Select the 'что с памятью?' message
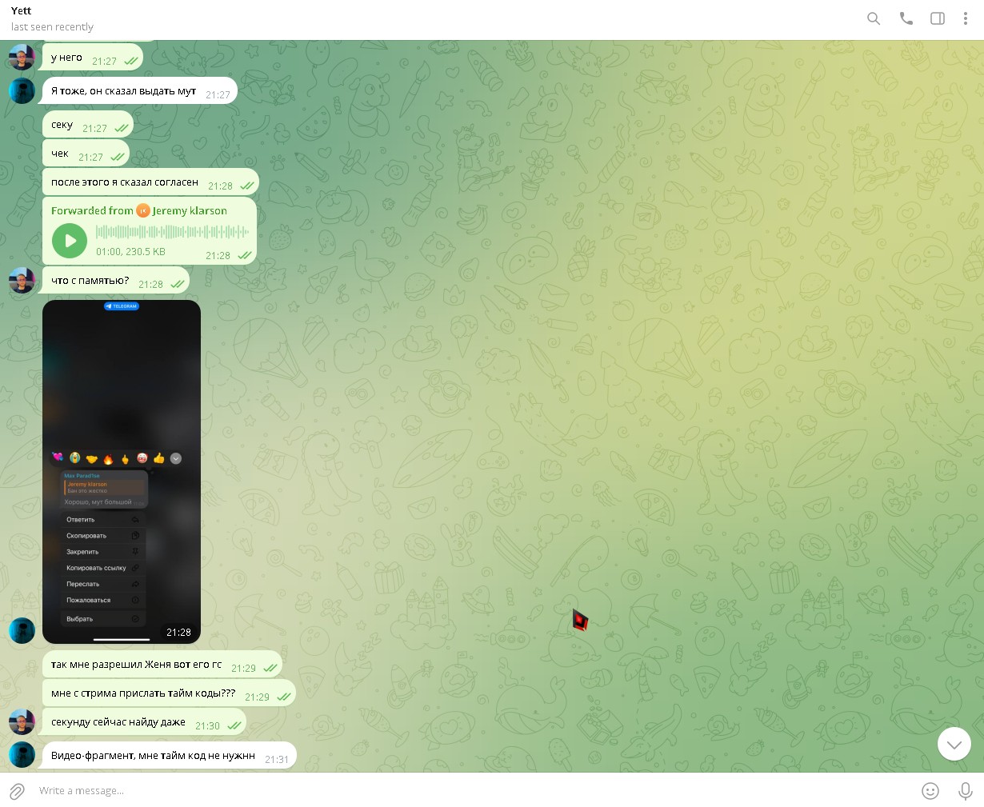Image resolution: width=984 pixels, height=807 pixels. click(90, 281)
